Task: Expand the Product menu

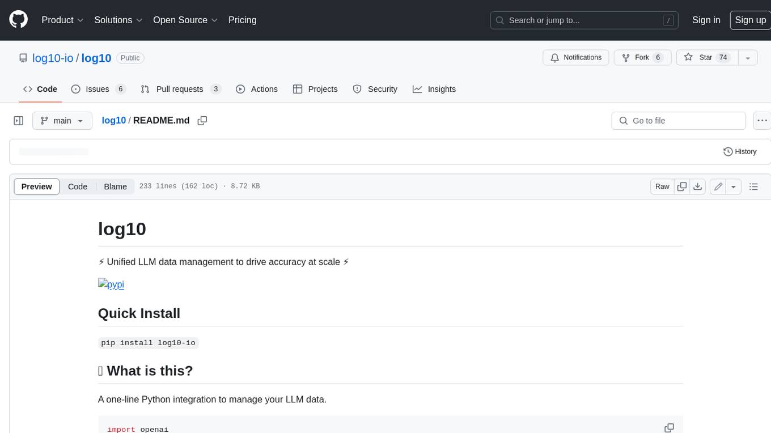Action: 63,20
